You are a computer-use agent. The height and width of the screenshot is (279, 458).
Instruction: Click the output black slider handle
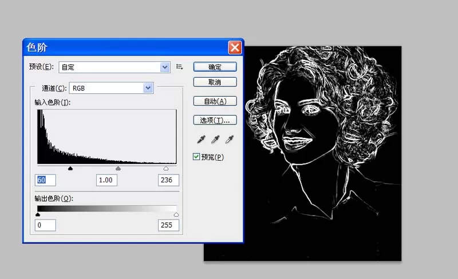coord(37,214)
